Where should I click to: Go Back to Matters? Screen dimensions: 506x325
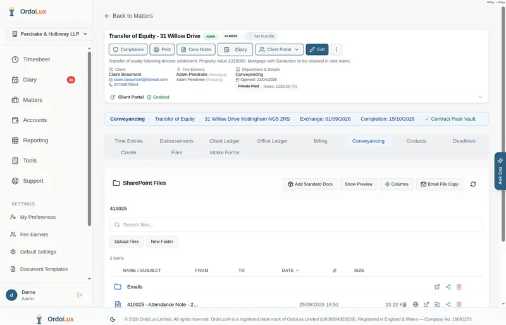pos(129,16)
